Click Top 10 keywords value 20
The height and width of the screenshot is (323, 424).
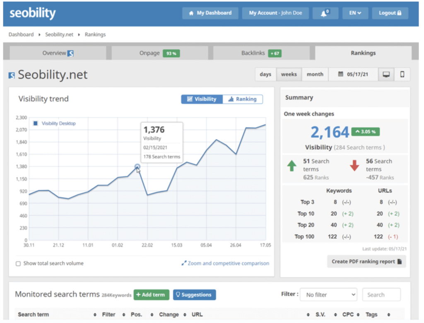click(334, 214)
